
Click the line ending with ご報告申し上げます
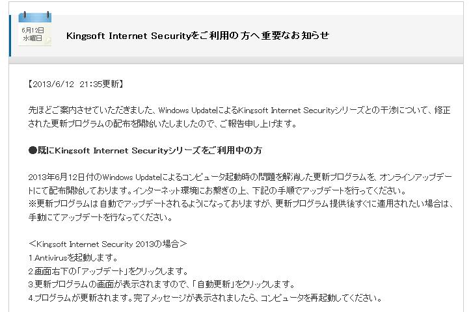pos(163,123)
